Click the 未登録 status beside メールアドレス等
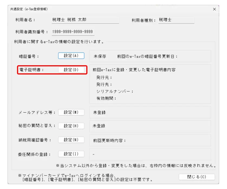Viewport: 227px width, 189px height. [99, 112]
